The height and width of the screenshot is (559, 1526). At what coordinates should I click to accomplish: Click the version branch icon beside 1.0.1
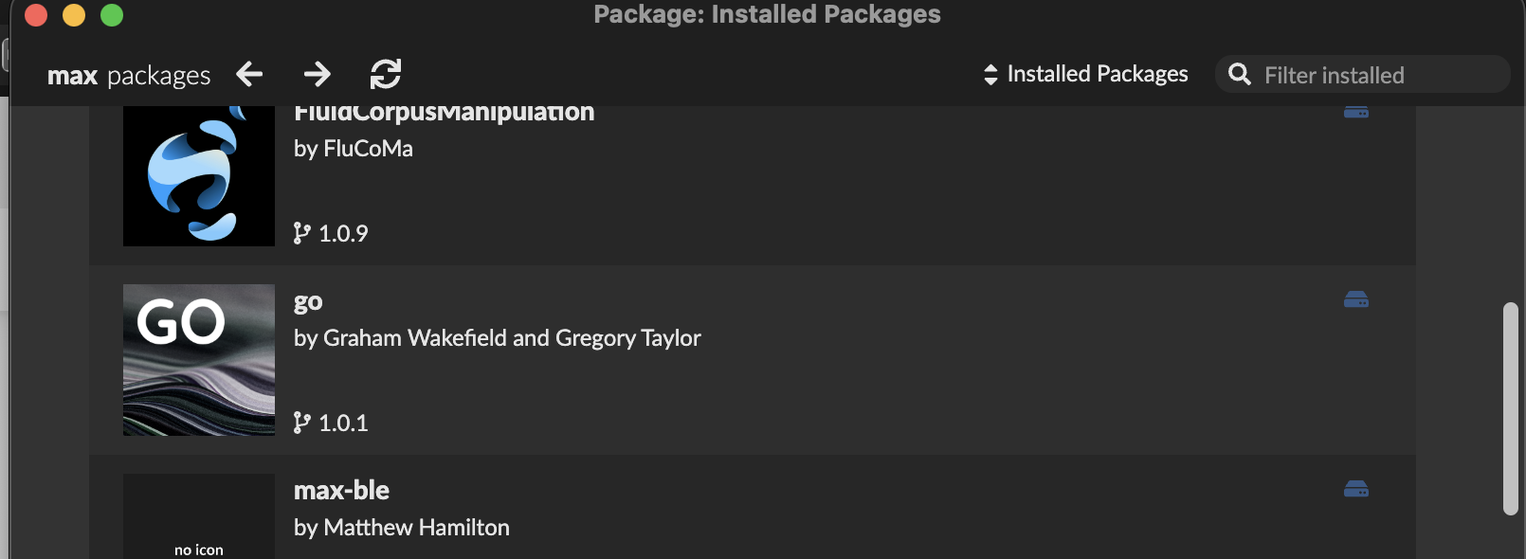point(301,423)
